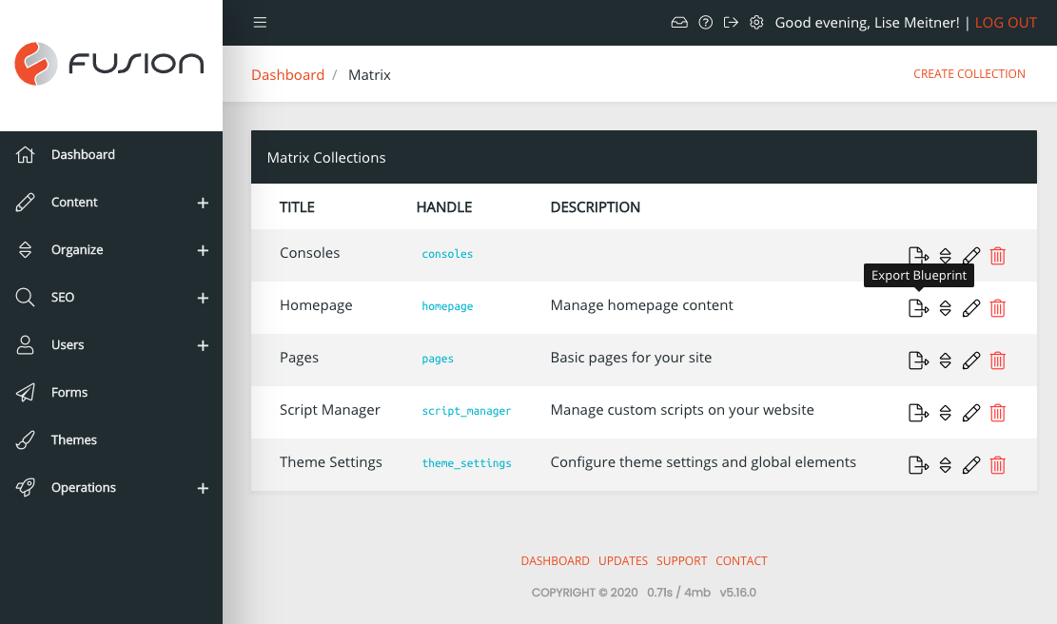Open the inbox icon in the top bar

pyautogui.click(x=678, y=21)
